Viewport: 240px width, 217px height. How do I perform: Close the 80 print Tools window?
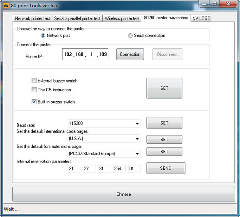point(228,4)
